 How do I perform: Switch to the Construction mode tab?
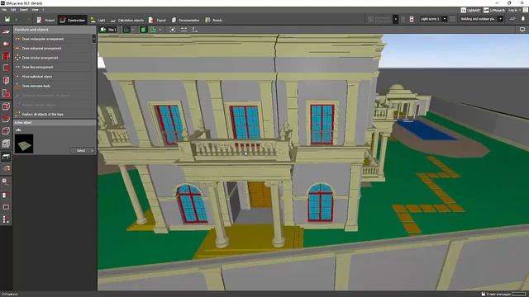73,20
